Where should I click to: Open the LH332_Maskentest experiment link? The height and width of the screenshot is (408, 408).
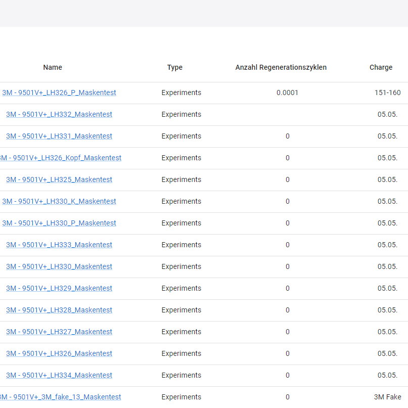[59, 114]
